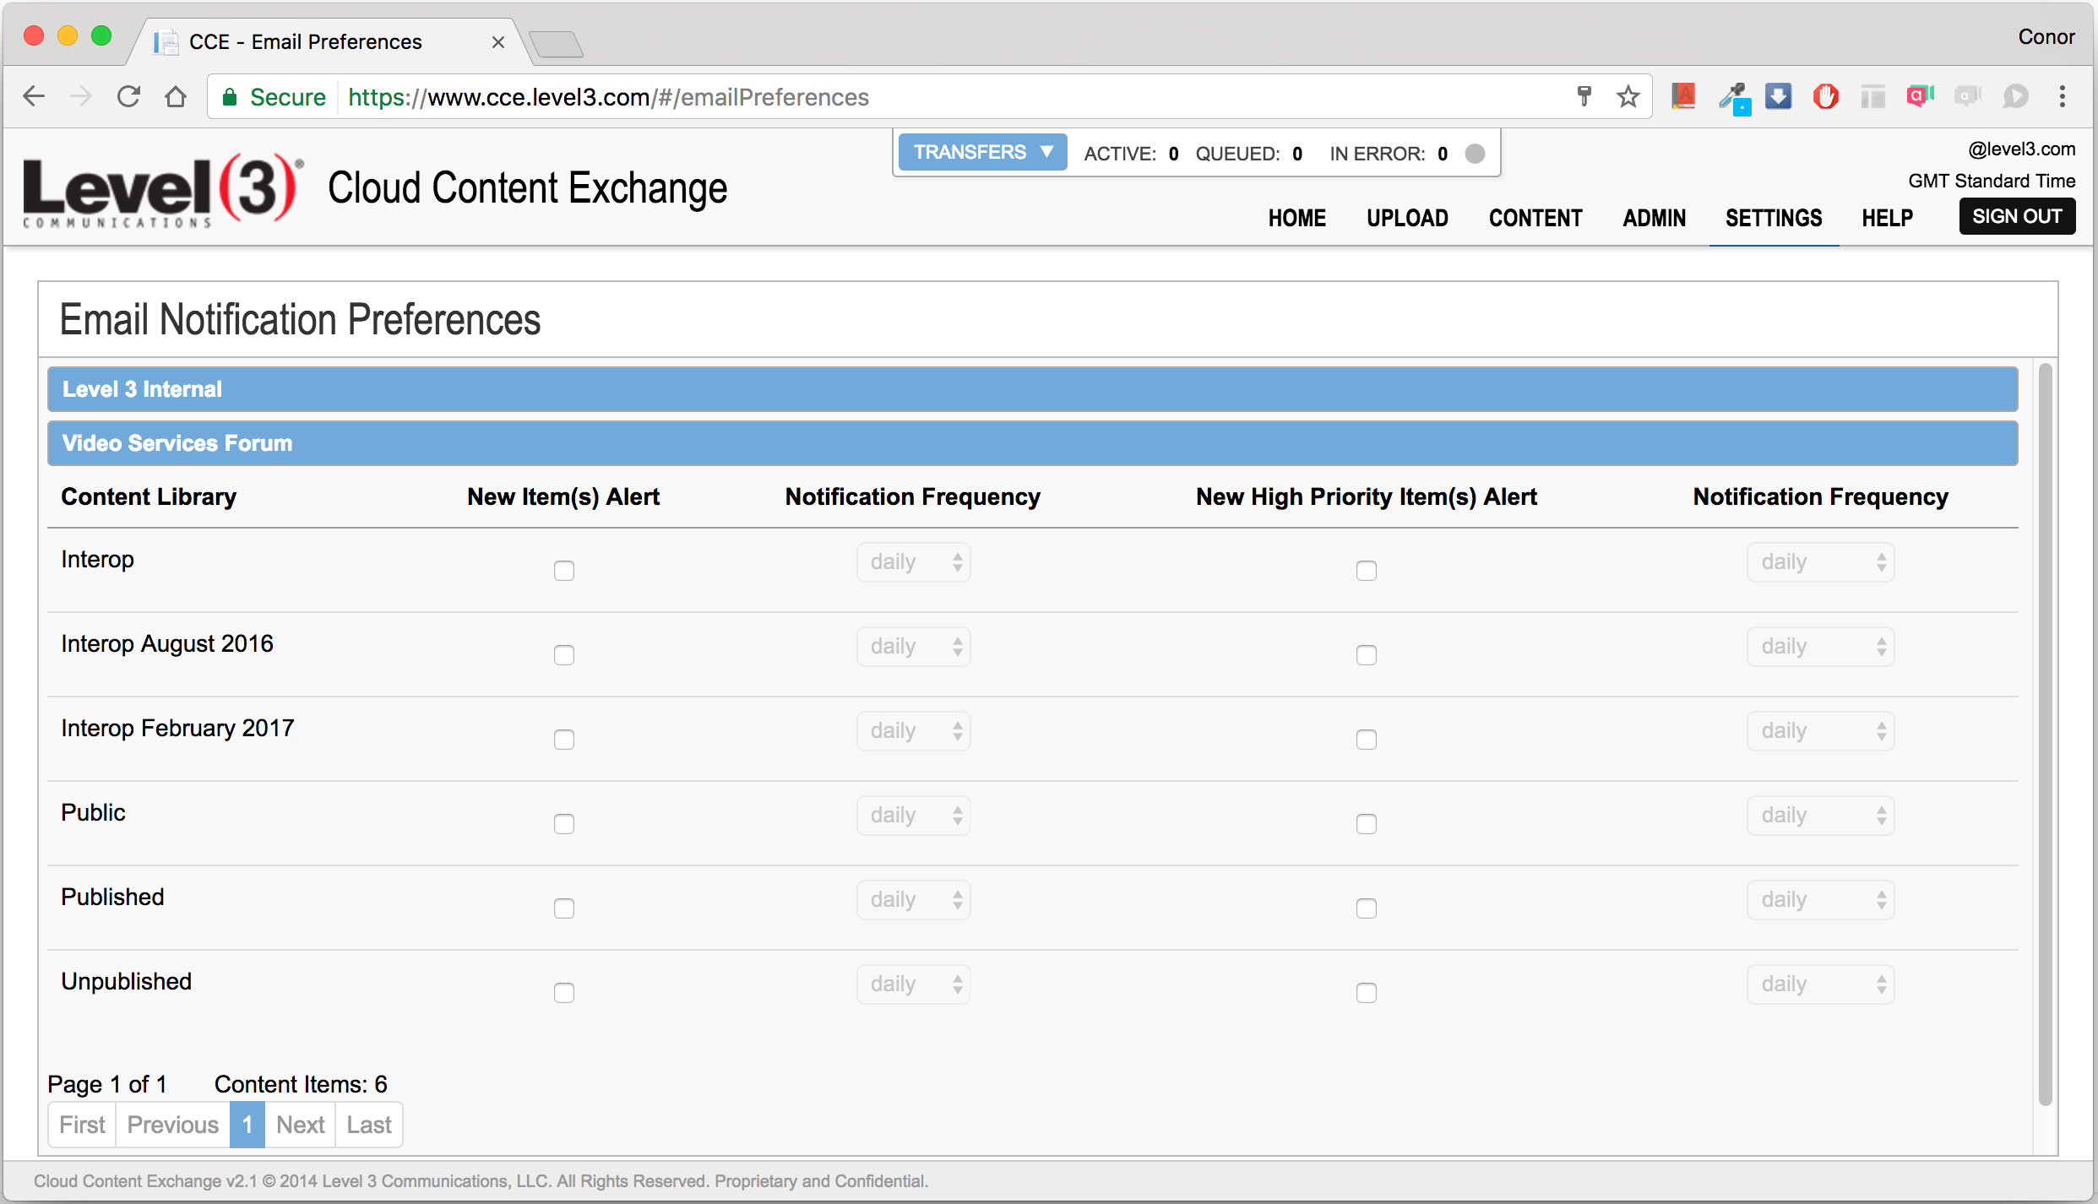Click the saved password key icon
Image resolution: width=2098 pixels, height=1204 pixels.
pyautogui.click(x=1584, y=96)
